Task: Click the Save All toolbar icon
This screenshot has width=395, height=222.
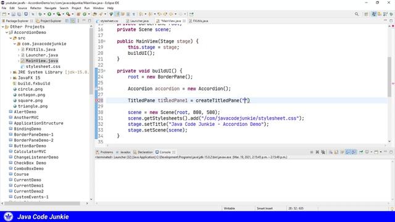Action: [x=19, y=14]
